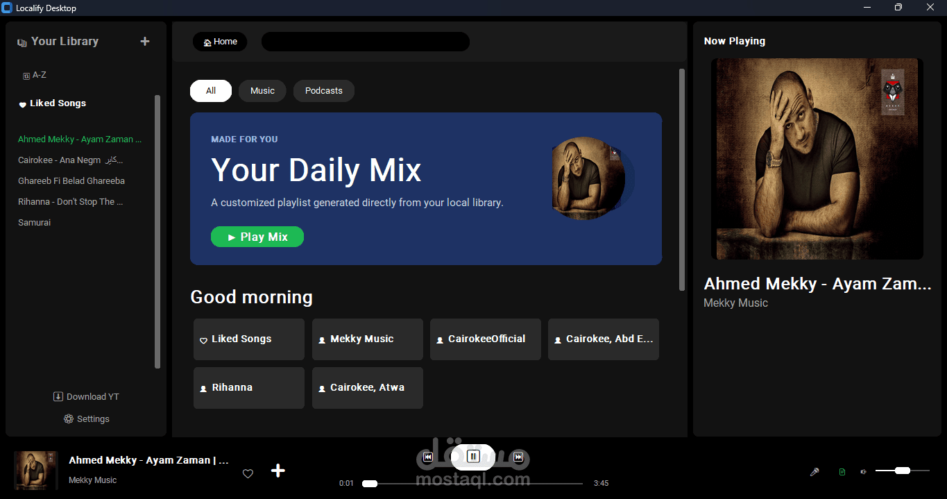Sort library with the A-Z button
This screenshot has width=947, height=499.
tap(35, 75)
